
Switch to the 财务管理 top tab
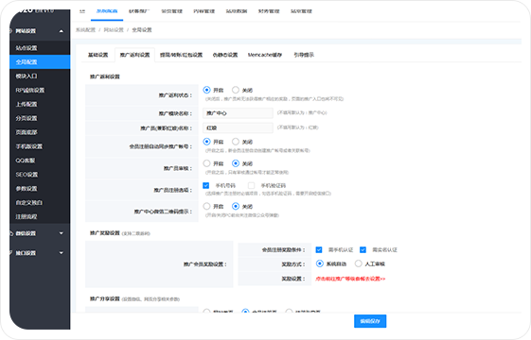click(x=269, y=11)
